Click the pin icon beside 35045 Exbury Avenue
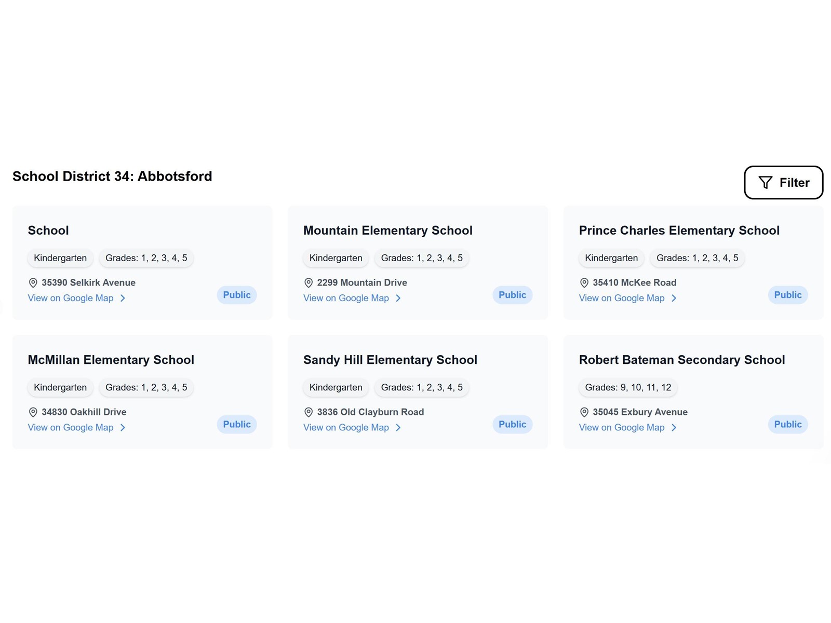This screenshot has height=623, width=831. pyautogui.click(x=584, y=412)
